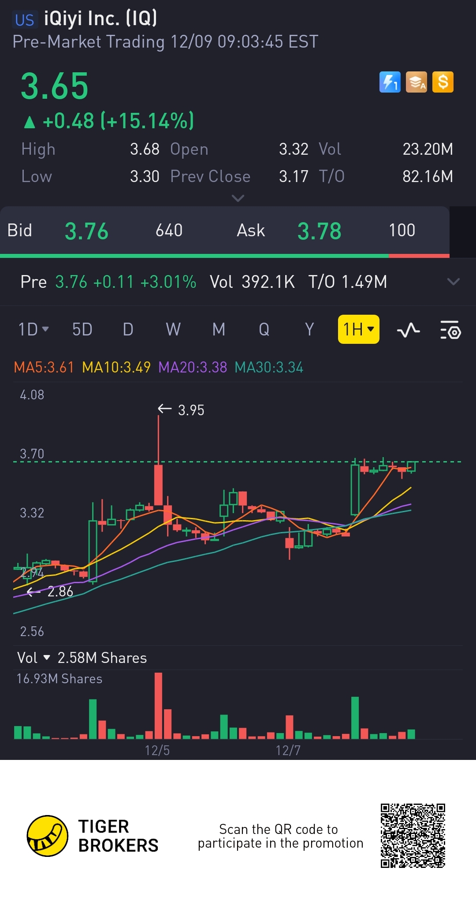
Task: Tap the 12/7 date axis label
Action: [288, 750]
